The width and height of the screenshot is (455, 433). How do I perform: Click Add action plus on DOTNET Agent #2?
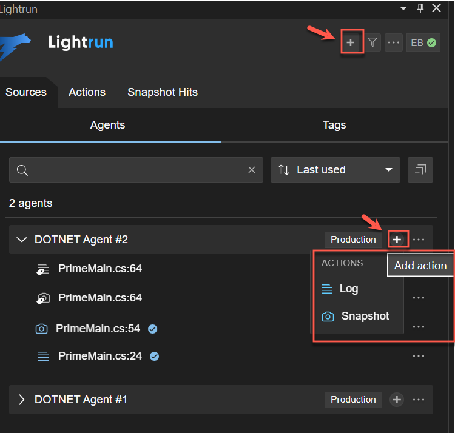point(397,240)
